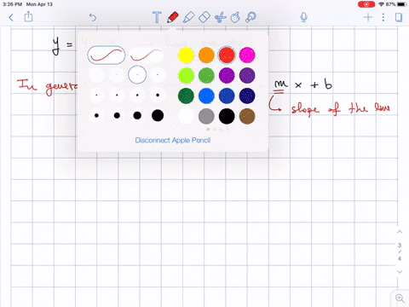
Task: Pick the medium green color swatch
Action: click(x=206, y=76)
